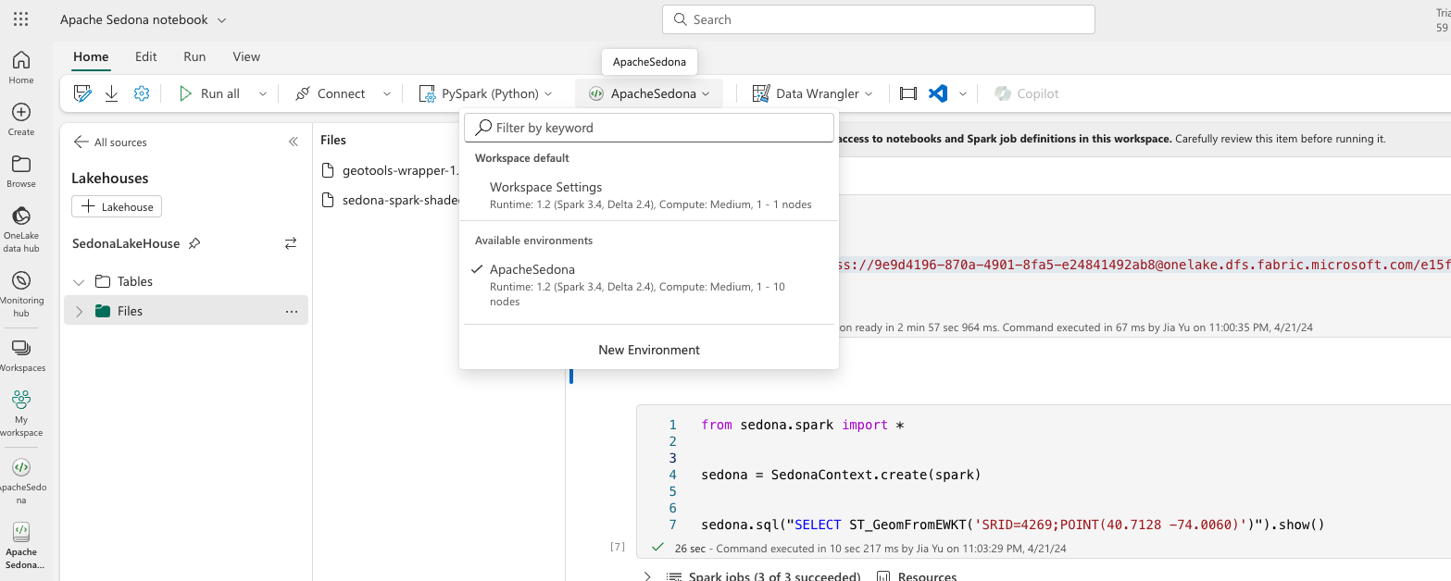This screenshot has height=581, width=1451.
Task: Choose Workspace Settings as the environment
Action: click(544, 186)
